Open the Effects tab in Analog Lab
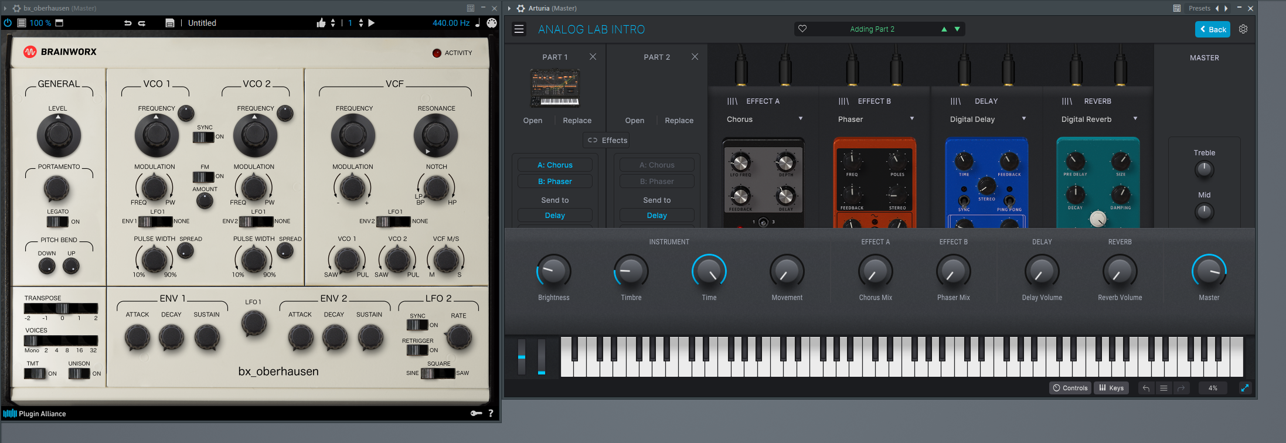The image size is (1286, 443). click(x=607, y=140)
